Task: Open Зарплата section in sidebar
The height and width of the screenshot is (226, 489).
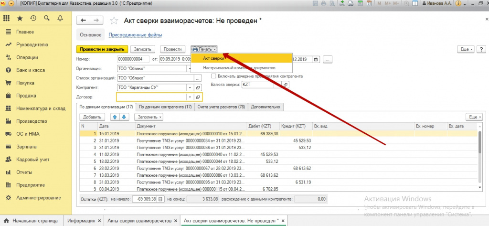Action: click(x=27, y=147)
